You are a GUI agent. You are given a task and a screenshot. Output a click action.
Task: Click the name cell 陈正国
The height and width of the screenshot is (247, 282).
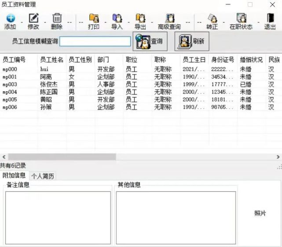[49, 92]
